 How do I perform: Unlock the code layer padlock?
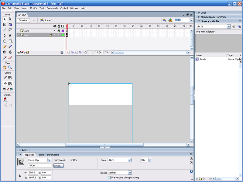point(59,31)
